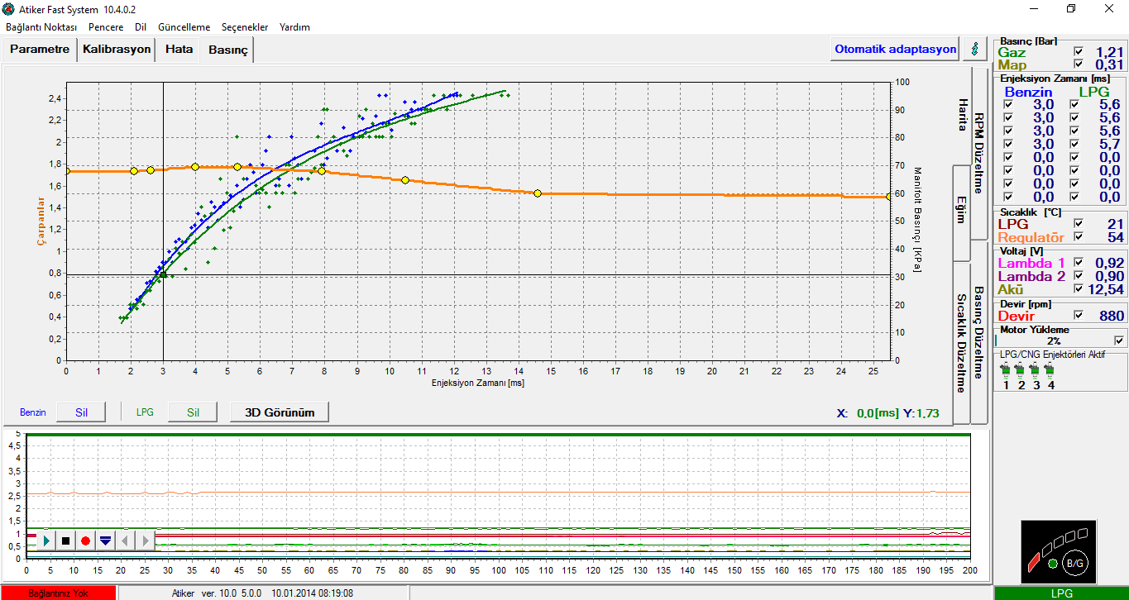This screenshot has height=600, width=1129.
Task: Open the Yardım menu
Action: (x=294, y=26)
